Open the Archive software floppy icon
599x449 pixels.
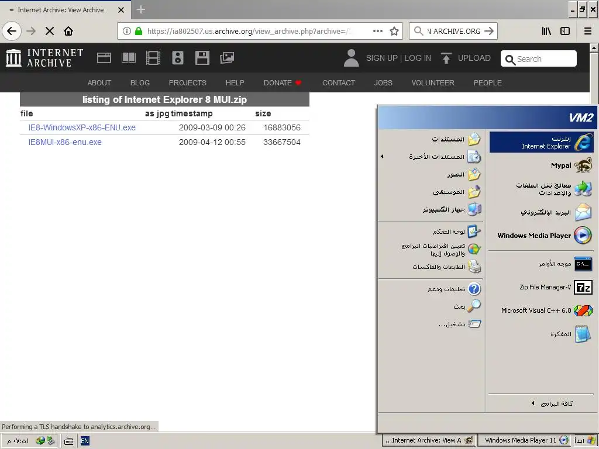tap(202, 58)
